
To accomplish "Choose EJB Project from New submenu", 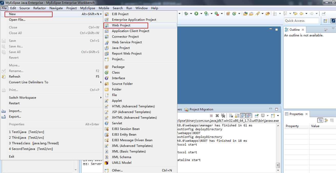I will point(140,14).
